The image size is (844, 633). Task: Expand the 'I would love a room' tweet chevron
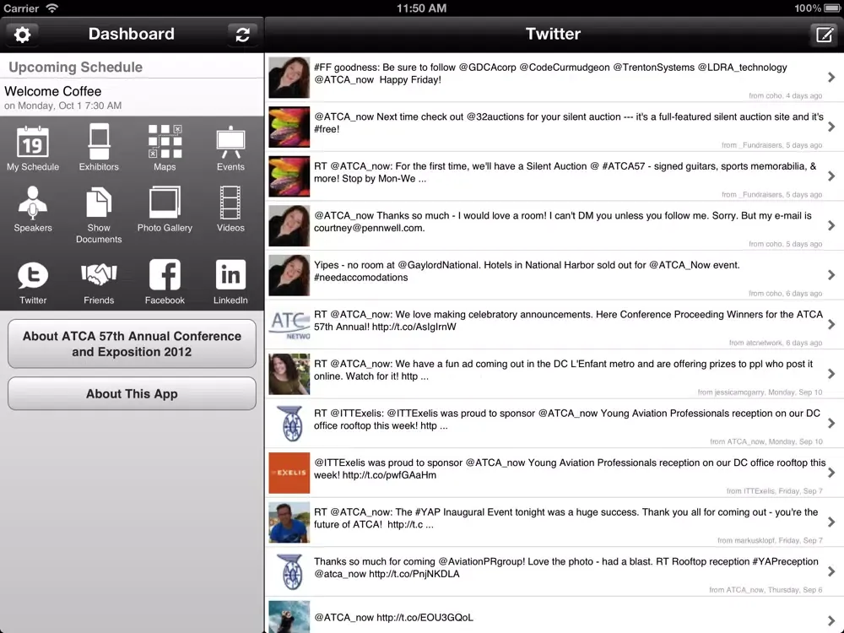[831, 225]
